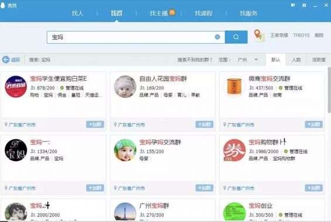This screenshot has height=222, width=331.
Task: Open the feedback speech-bubble icon in title bar
Action: tap(293, 5)
